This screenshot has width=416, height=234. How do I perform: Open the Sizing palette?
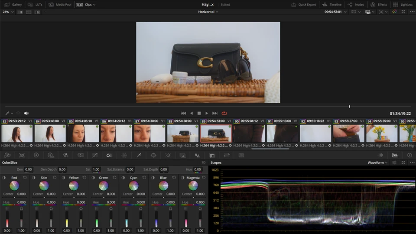click(x=227, y=155)
